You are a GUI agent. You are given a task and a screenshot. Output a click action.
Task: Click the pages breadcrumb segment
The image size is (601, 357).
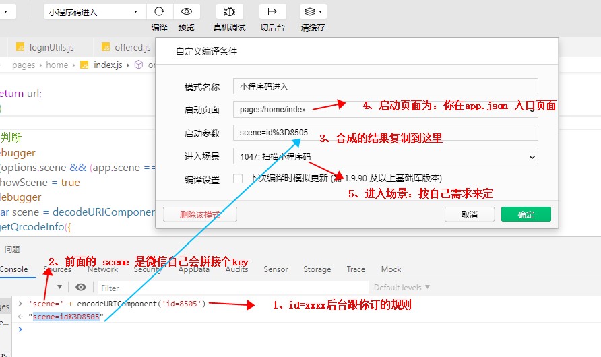point(24,65)
